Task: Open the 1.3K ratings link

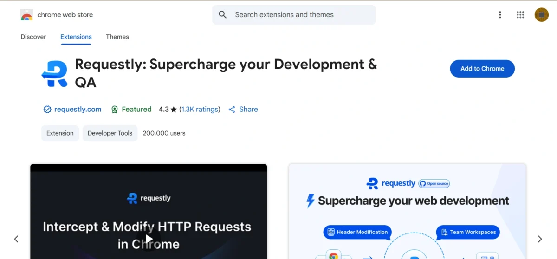Action: [x=200, y=110]
